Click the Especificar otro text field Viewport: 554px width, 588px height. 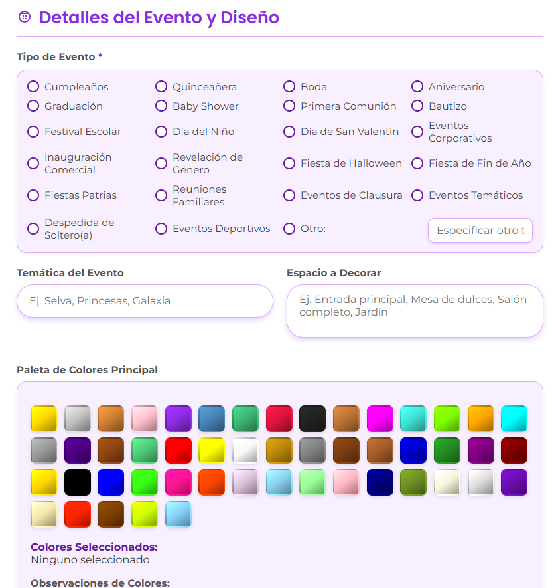click(x=480, y=231)
